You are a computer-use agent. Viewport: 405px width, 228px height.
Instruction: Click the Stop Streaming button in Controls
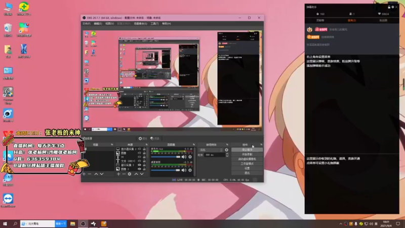pyautogui.click(x=247, y=150)
